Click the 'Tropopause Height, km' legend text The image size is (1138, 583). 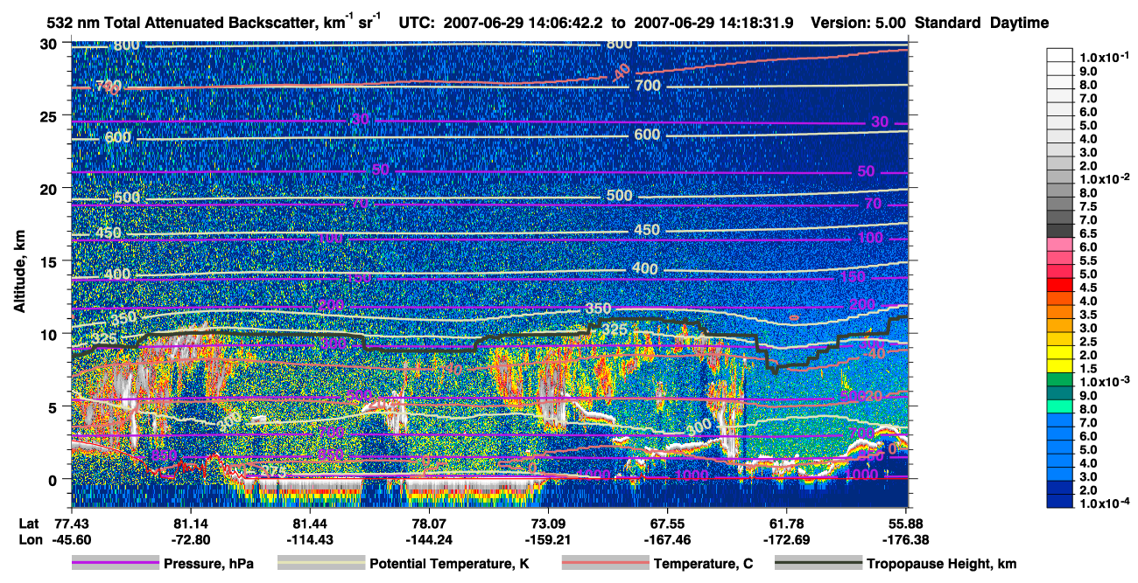click(941, 564)
